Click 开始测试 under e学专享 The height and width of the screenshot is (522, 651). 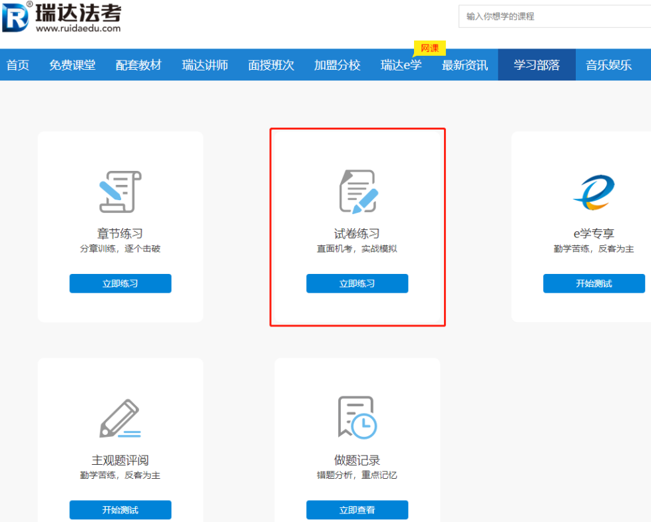coord(594,283)
